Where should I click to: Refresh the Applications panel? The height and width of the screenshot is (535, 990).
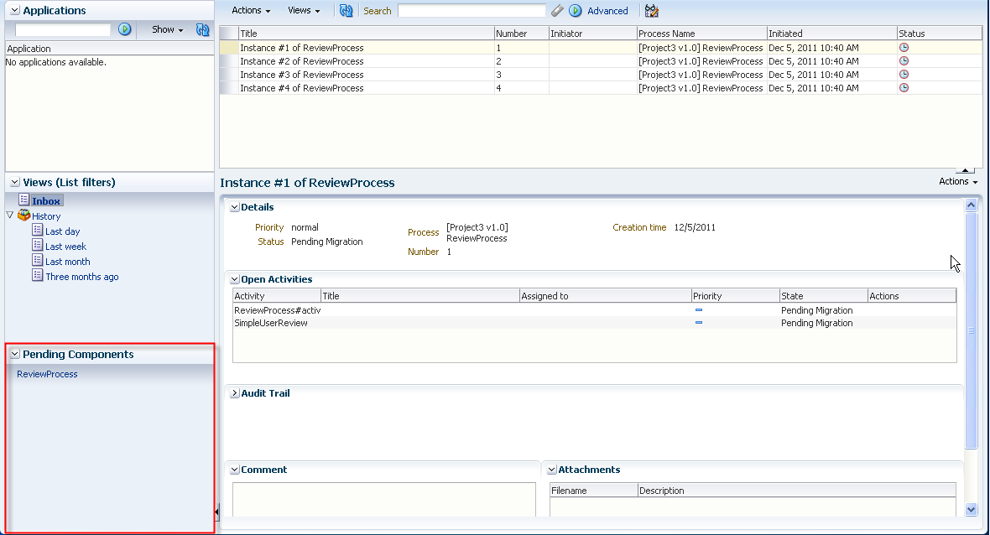pos(203,29)
